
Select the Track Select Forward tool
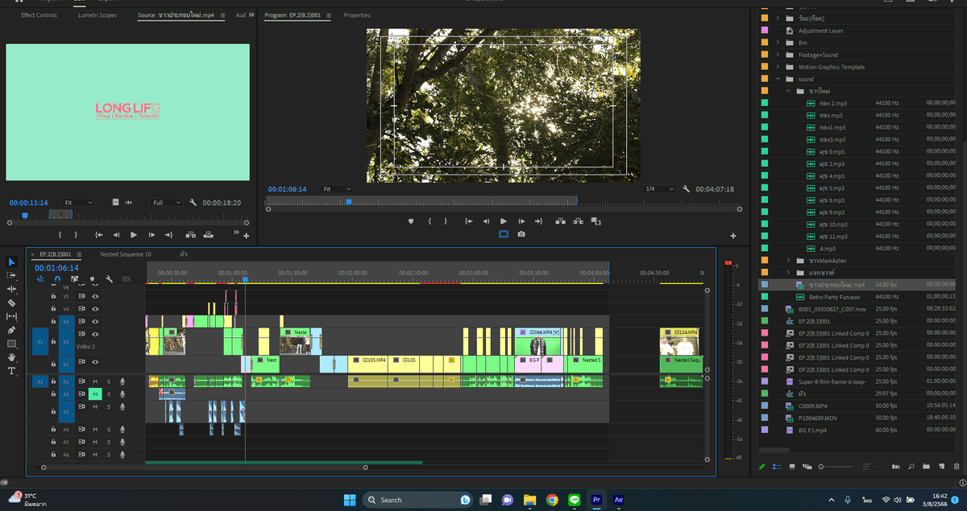[11, 275]
